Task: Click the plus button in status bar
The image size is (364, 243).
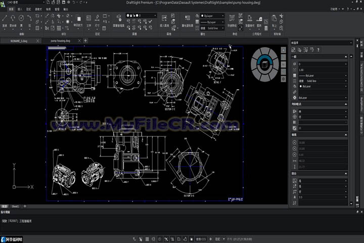Action: [x=210, y=239]
